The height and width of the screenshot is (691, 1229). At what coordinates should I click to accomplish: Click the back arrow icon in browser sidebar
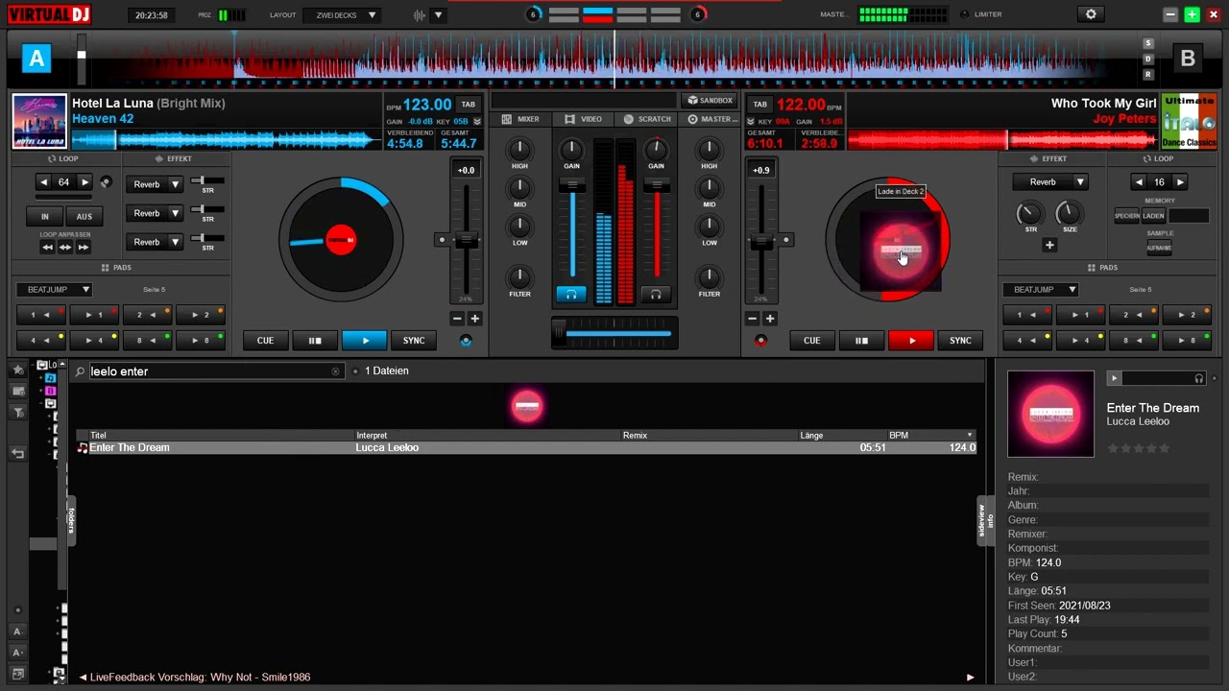click(17, 454)
